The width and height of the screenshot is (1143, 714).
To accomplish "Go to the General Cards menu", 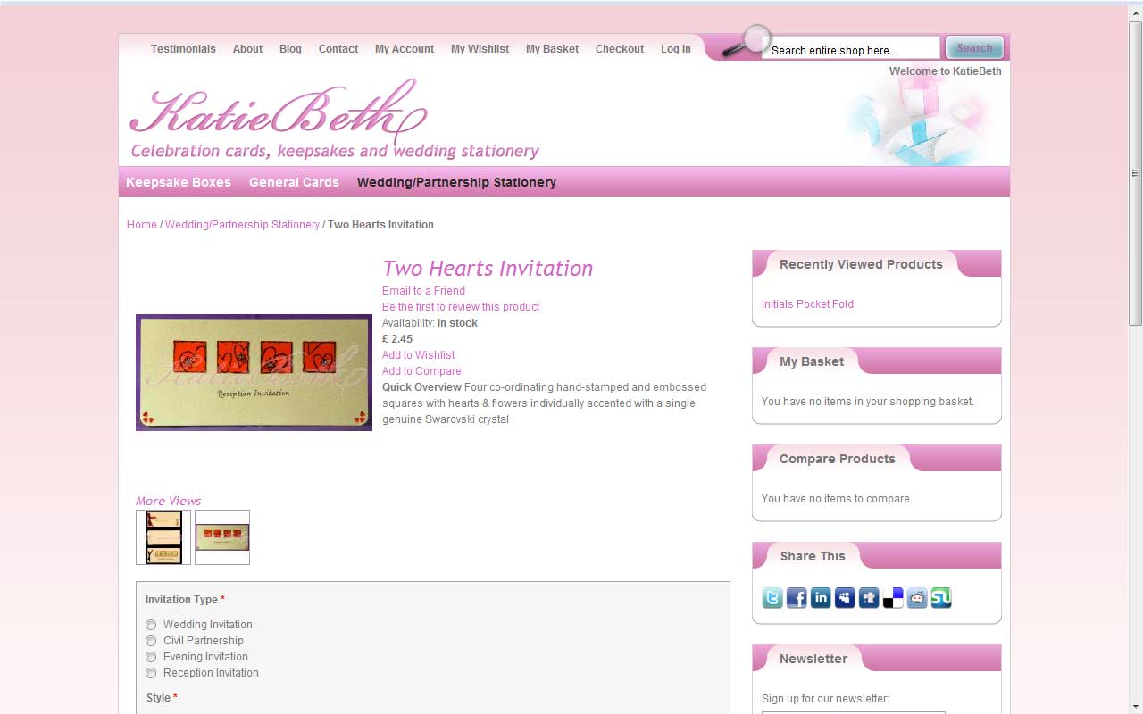I will click(294, 182).
